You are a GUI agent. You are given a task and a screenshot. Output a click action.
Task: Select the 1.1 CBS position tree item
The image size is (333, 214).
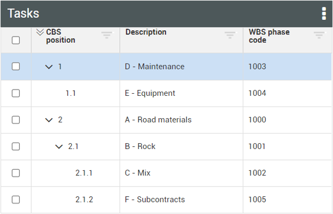(x=70, y=93)
